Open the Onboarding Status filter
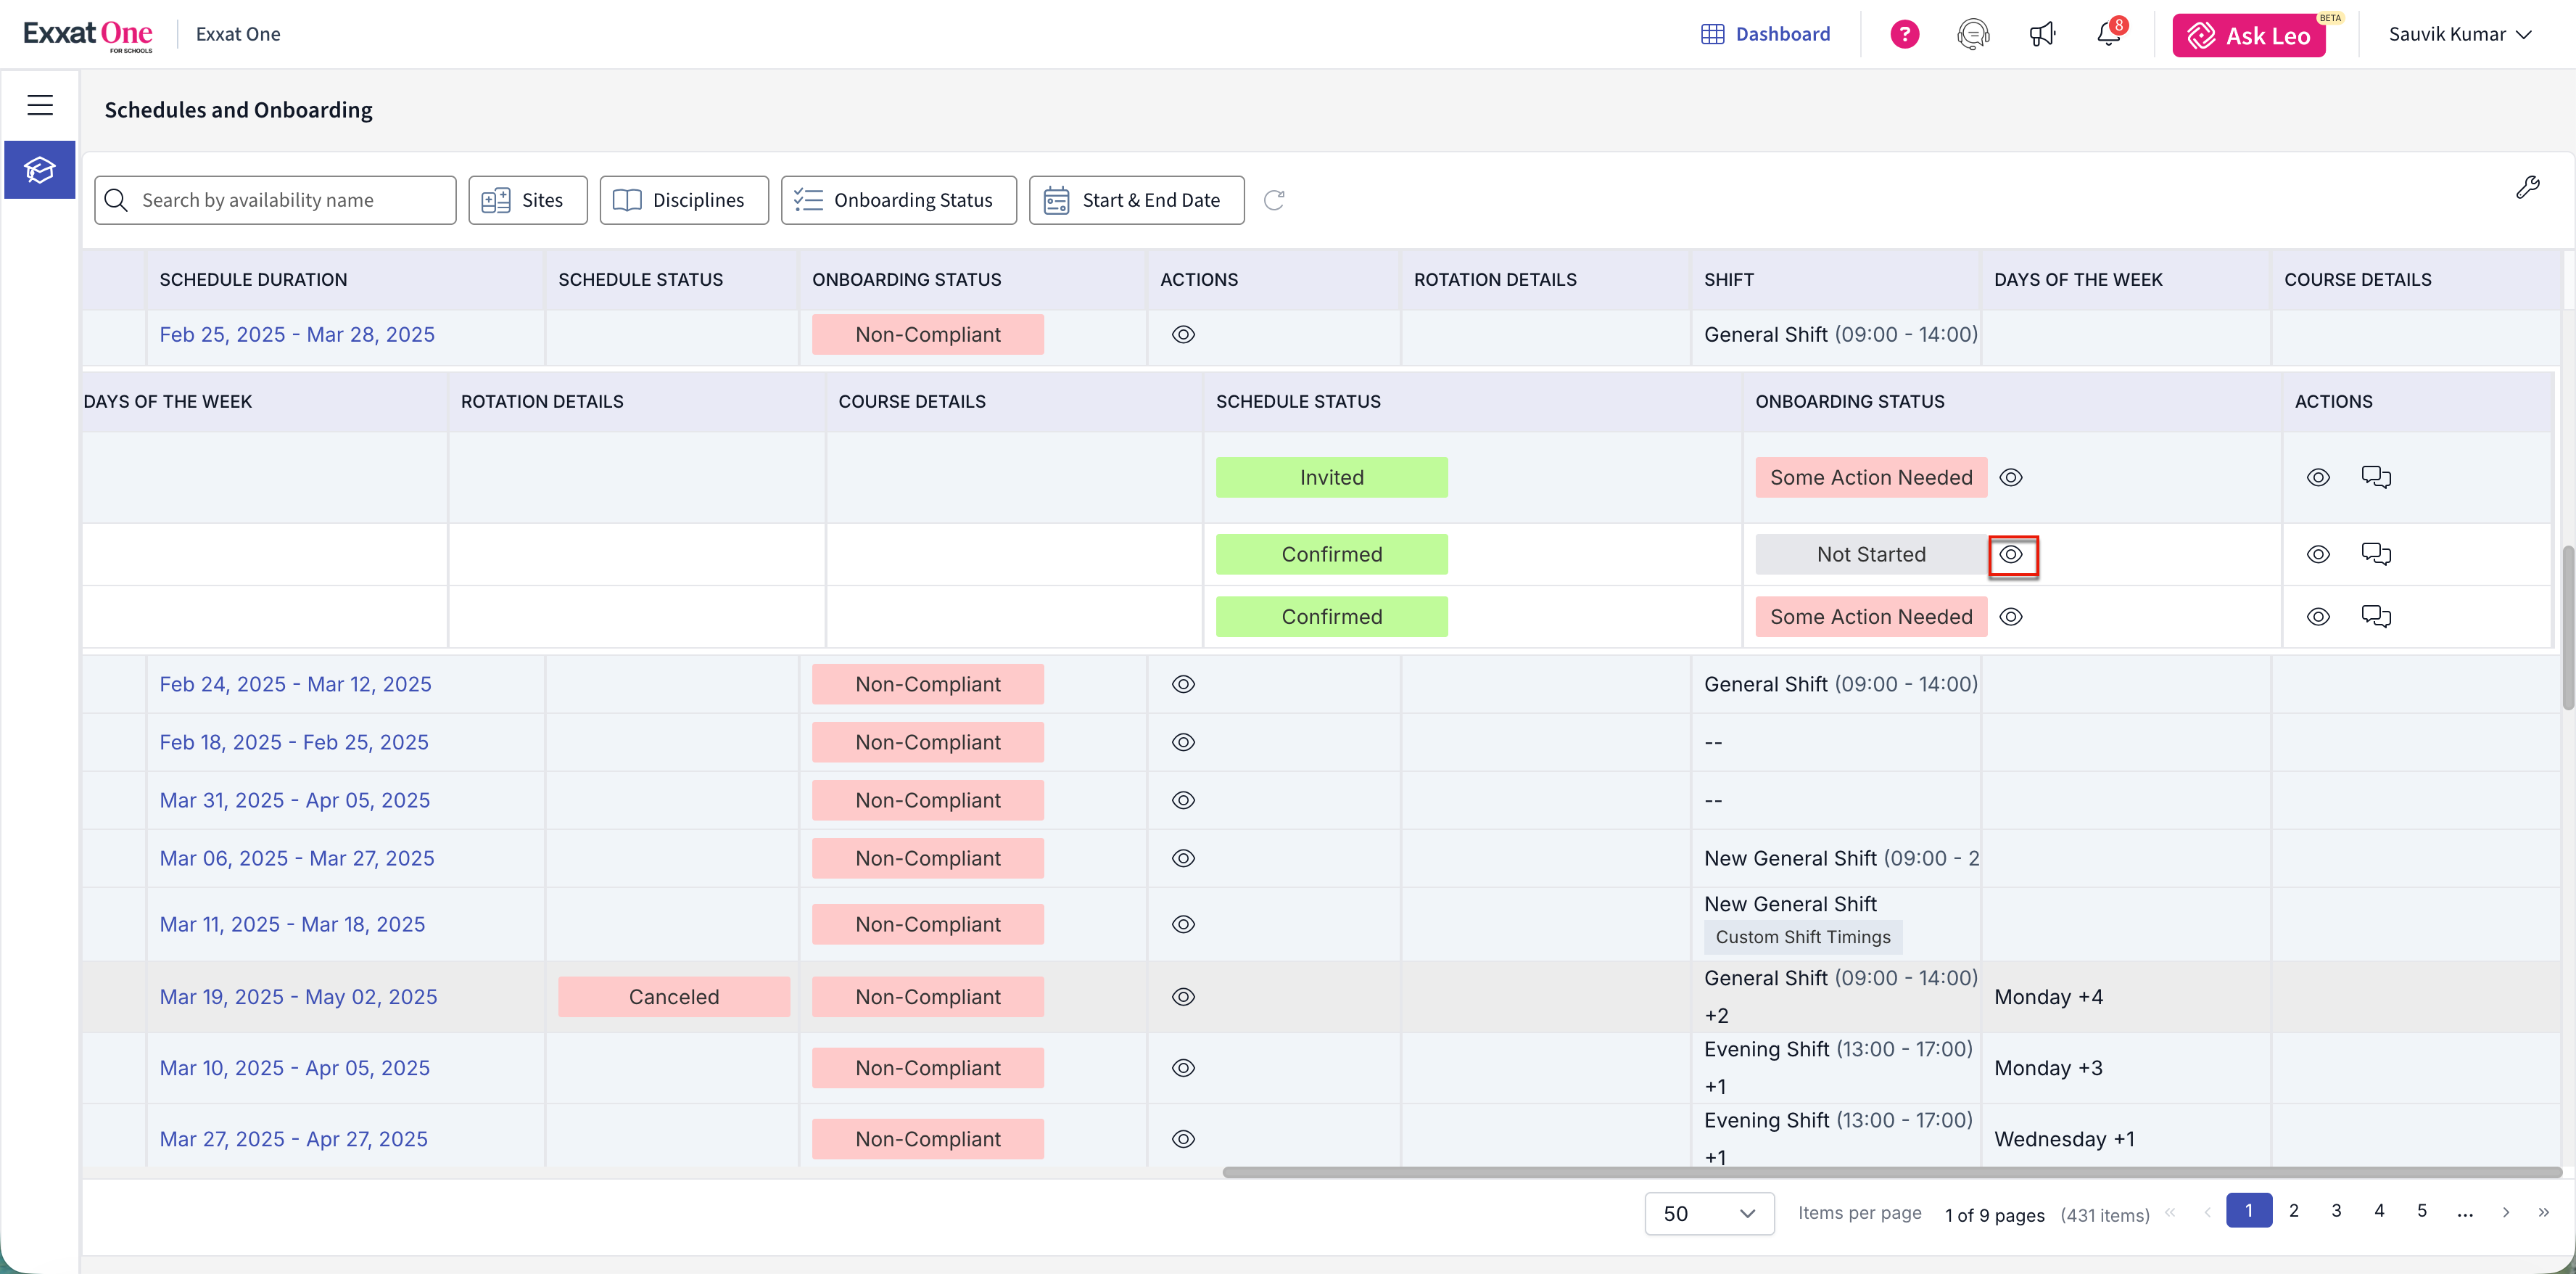The image size is (2576, 1274). 898,200
